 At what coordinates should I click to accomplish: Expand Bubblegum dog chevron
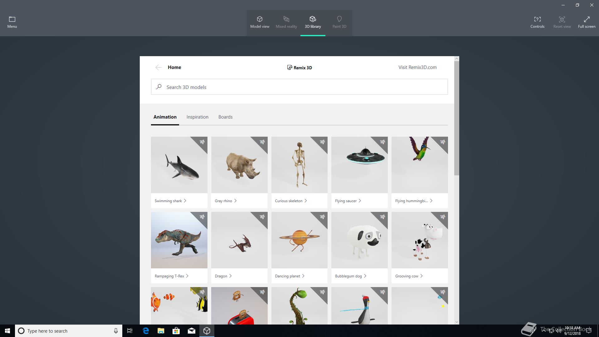(365, 276)
